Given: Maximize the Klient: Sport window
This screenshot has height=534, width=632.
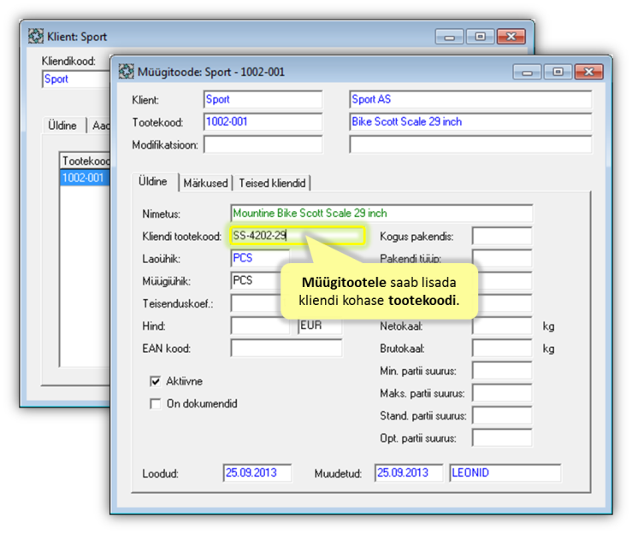Looking at the screenshot, I should click(x=480, y=37).
